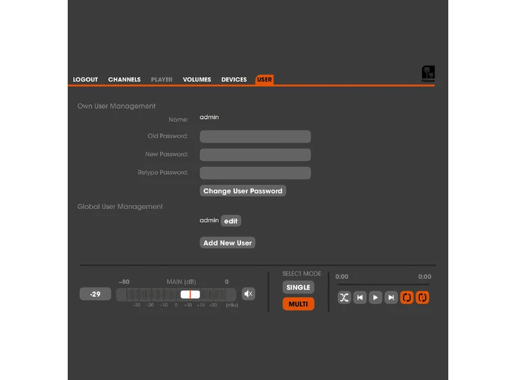Click LOGOUT in the navigation bar
Image resolution: width=516 pixels, height=380 pixels.
tap(85, 80)
